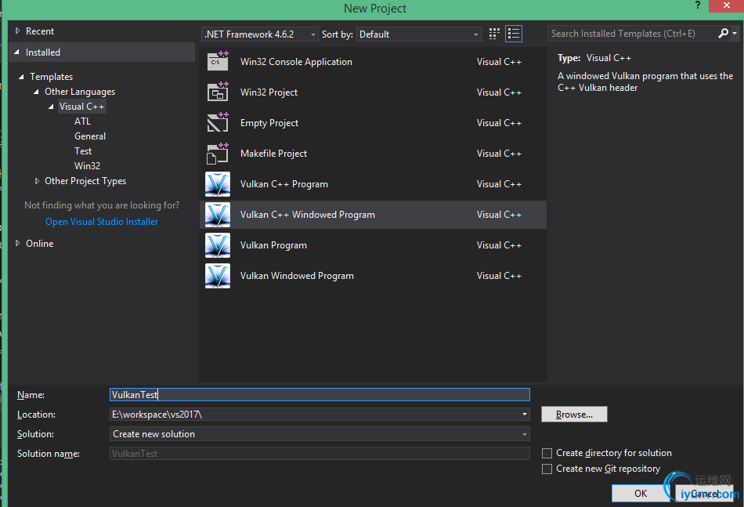Select the Visual C++ tree label
This screenshot has width=744, height=507.
(x=81, y=107)
